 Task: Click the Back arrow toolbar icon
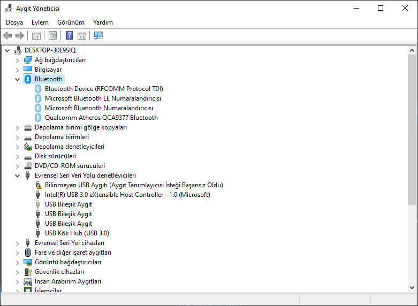7,35
